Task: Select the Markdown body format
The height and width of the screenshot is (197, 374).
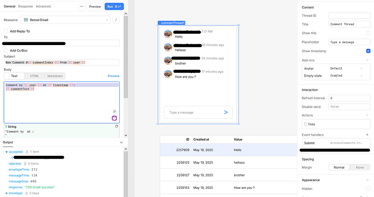Action: 55,76
